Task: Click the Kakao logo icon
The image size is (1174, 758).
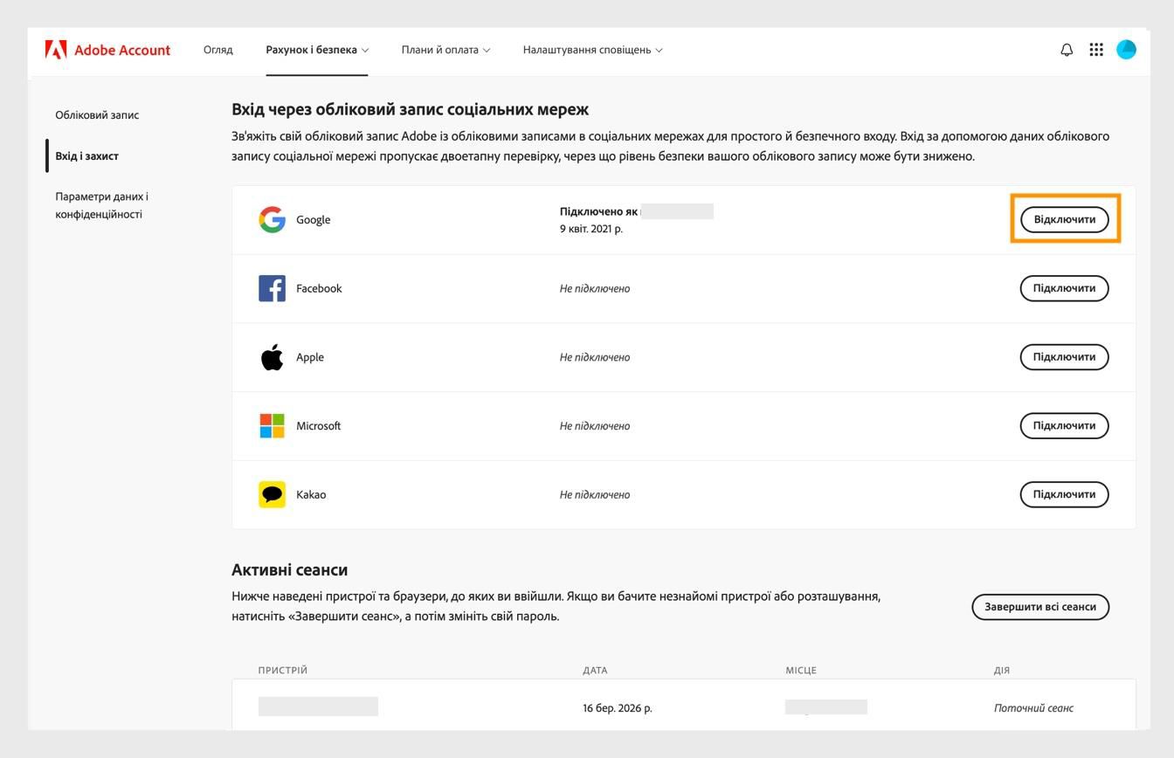Action: pos(272,494)
